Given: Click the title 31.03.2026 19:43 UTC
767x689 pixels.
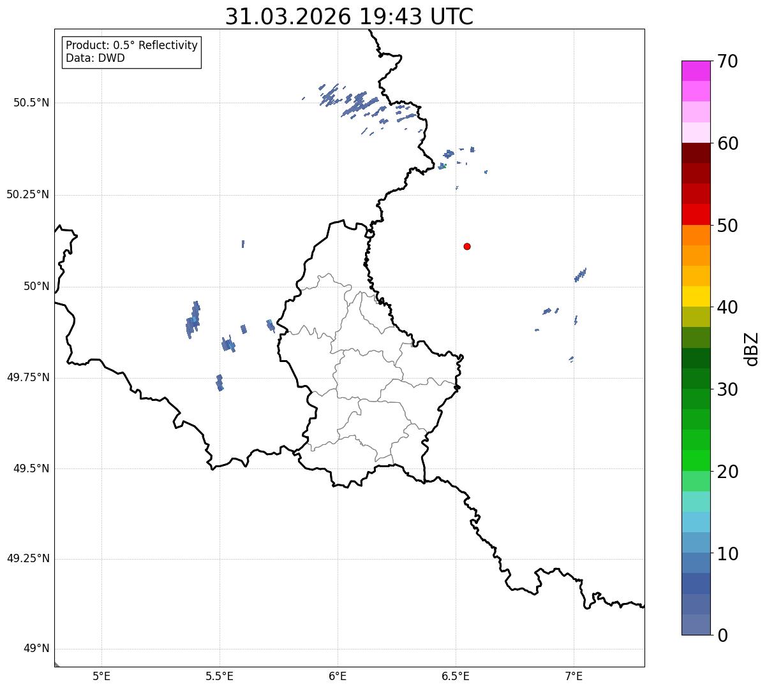Looking at the screenshot, I should tap(349, 17).
